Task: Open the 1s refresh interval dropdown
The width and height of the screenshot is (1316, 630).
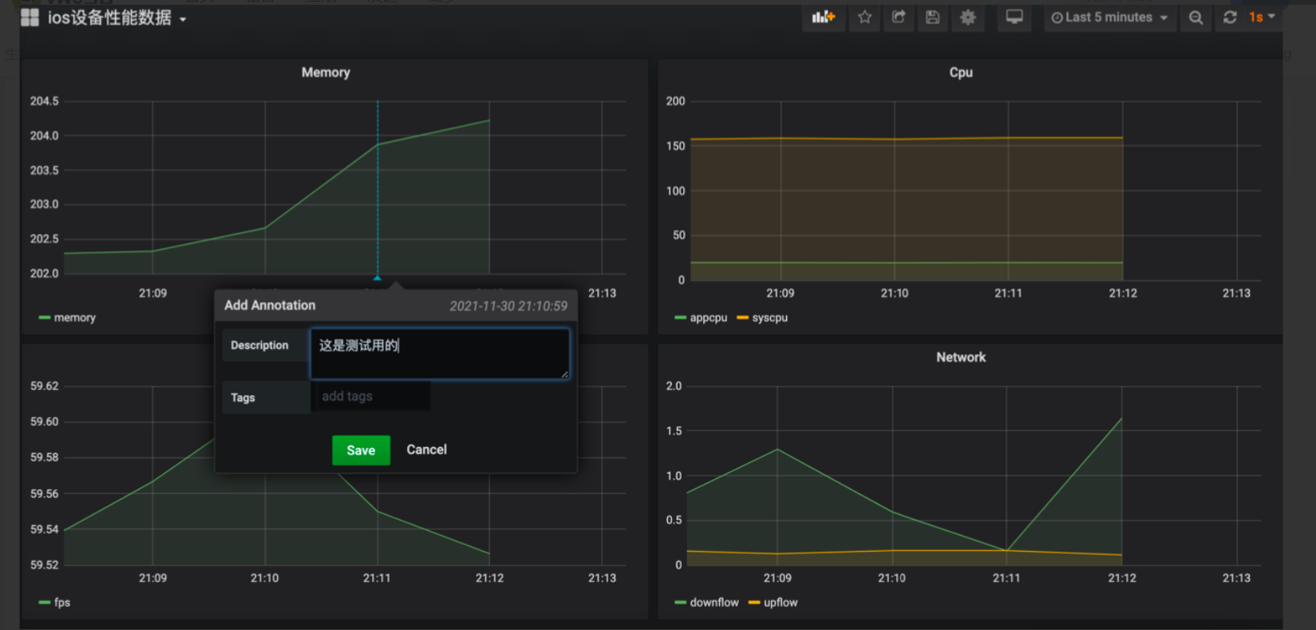Action: (1263, 17)
